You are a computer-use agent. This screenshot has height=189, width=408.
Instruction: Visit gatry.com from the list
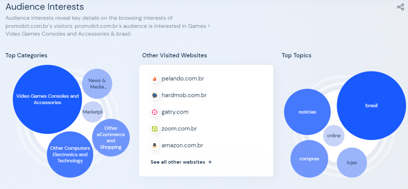tap(175, 112)
